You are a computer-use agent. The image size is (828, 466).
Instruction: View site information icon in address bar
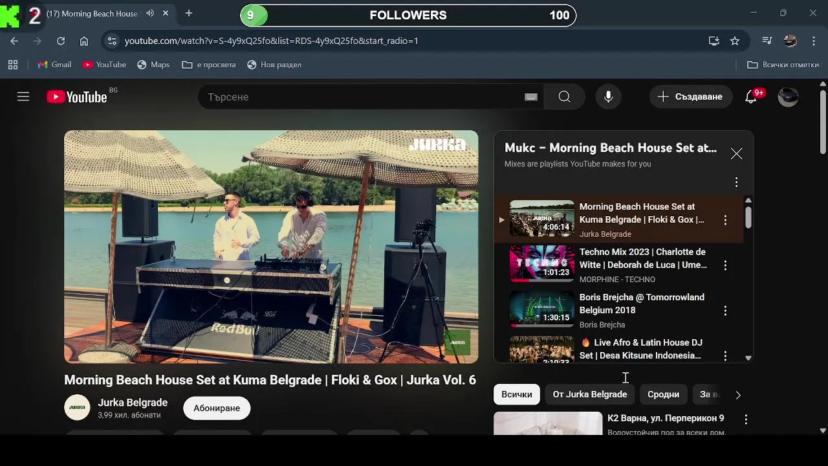(112, 41)
